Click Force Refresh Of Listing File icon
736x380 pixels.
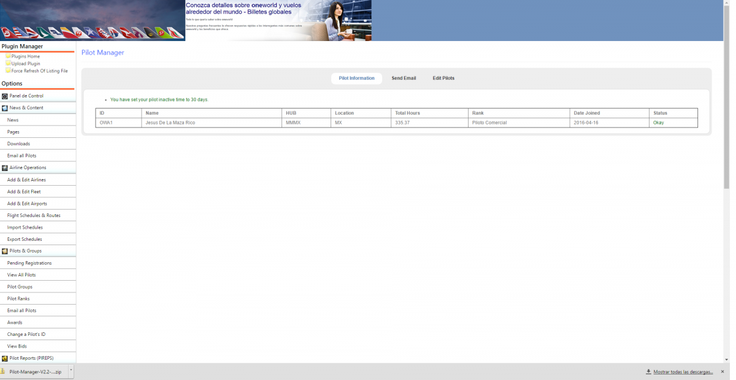9,70
